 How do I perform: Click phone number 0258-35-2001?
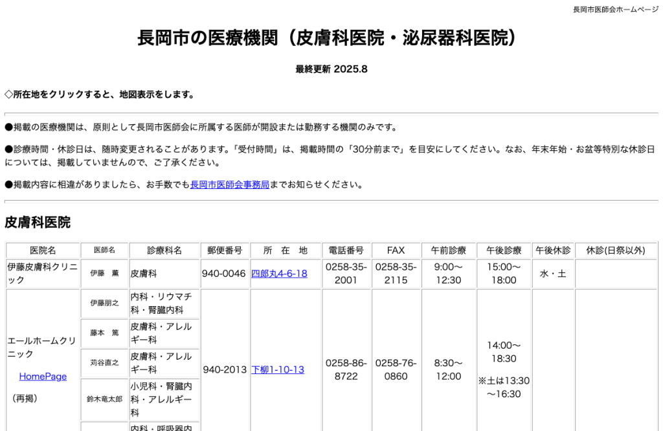[346, 274]
